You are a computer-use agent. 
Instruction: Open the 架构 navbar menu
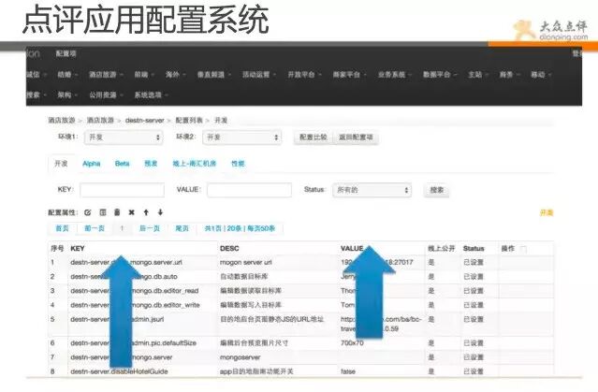67,94
